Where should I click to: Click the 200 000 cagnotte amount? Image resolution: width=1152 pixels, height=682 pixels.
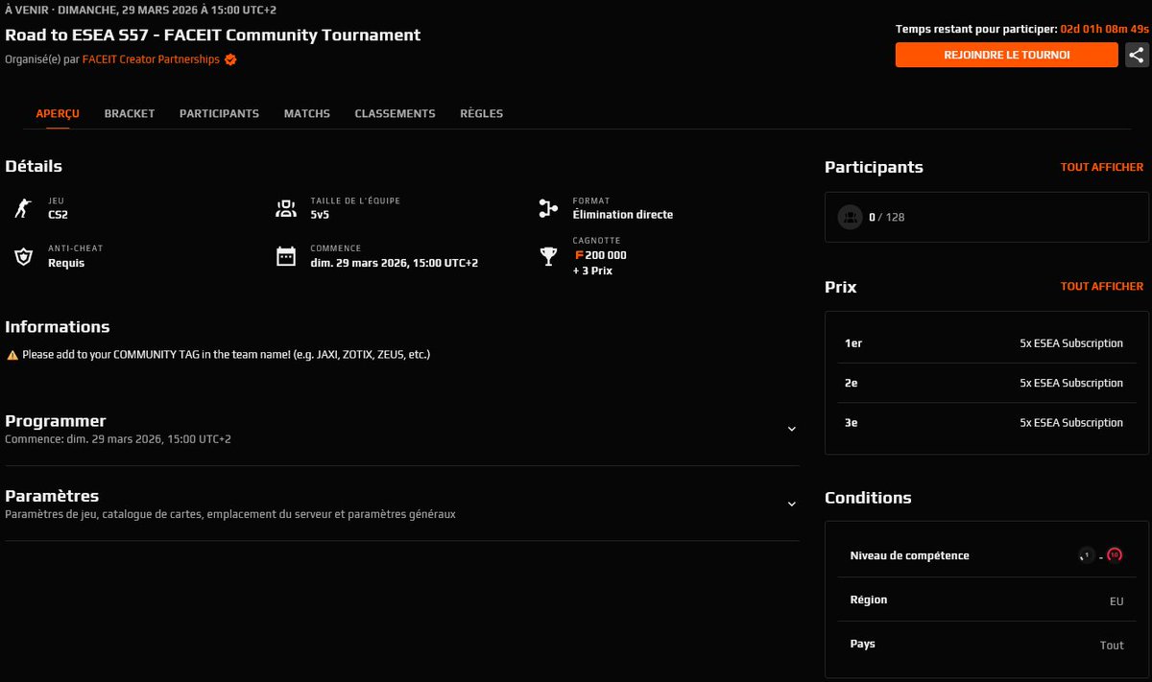[606, 255]
